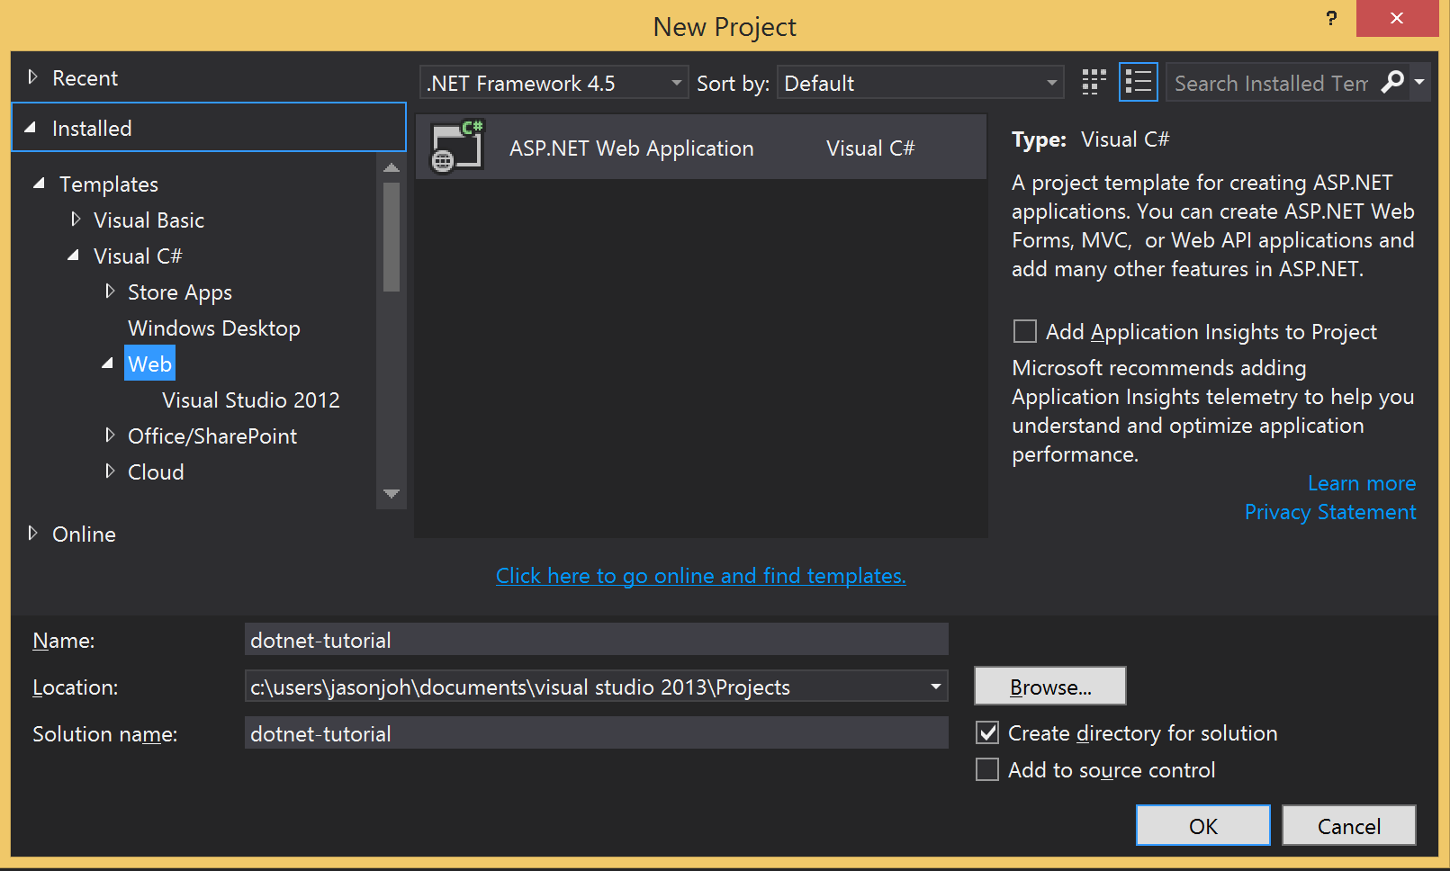
Task: Click the Cancel button
Action: coord(1349,825)
